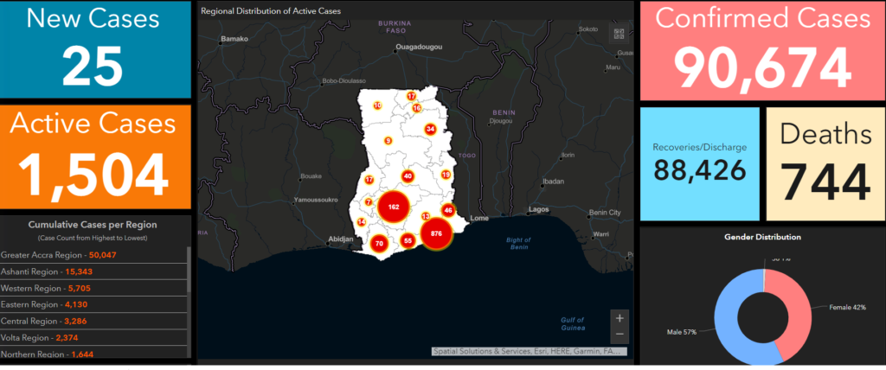The height and width of the screenshot is (370, 886).
Task: Select the 46 cases cluster marker
Action: [448, 210]
